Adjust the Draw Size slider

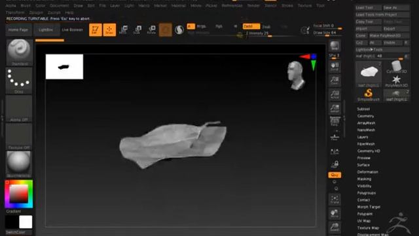click(x=327, y=33)
